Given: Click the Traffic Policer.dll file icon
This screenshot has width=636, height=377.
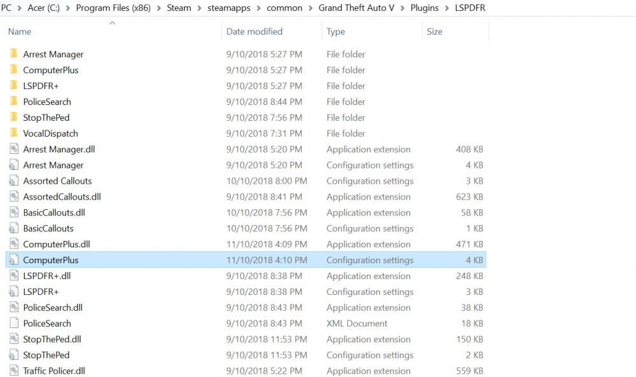Looking at the screenshot, I should pos(14,371).
